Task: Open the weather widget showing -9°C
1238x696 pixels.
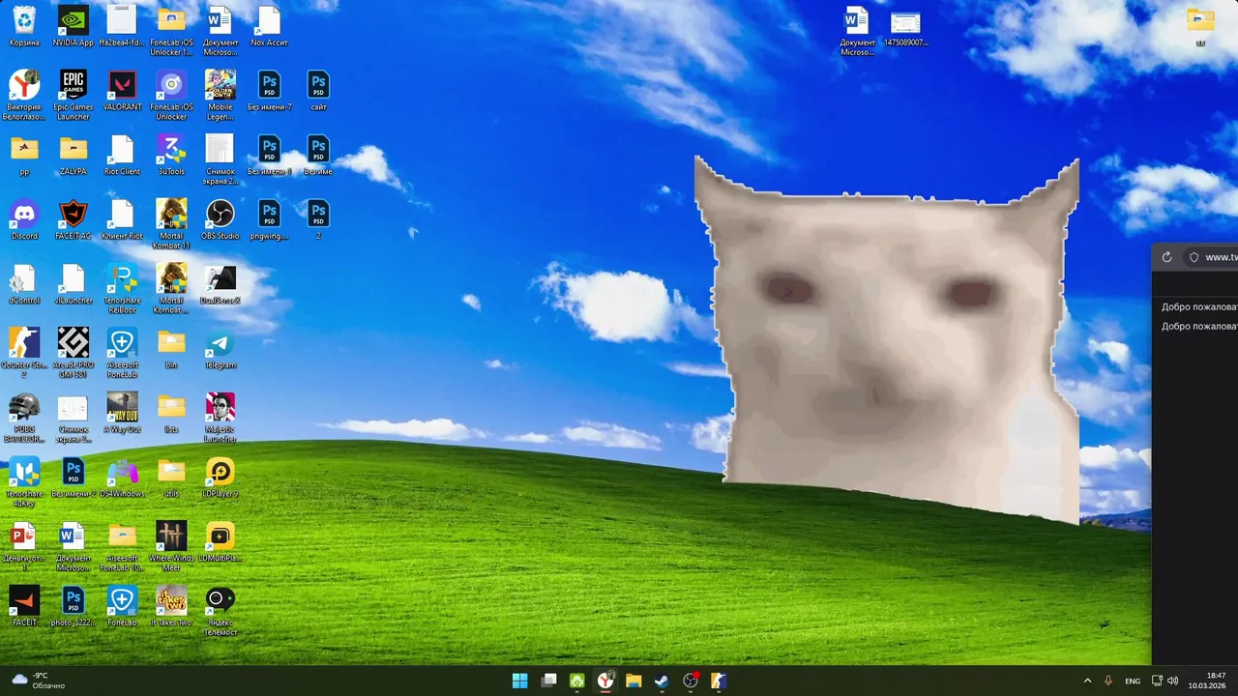Action: tap(37, 681)
